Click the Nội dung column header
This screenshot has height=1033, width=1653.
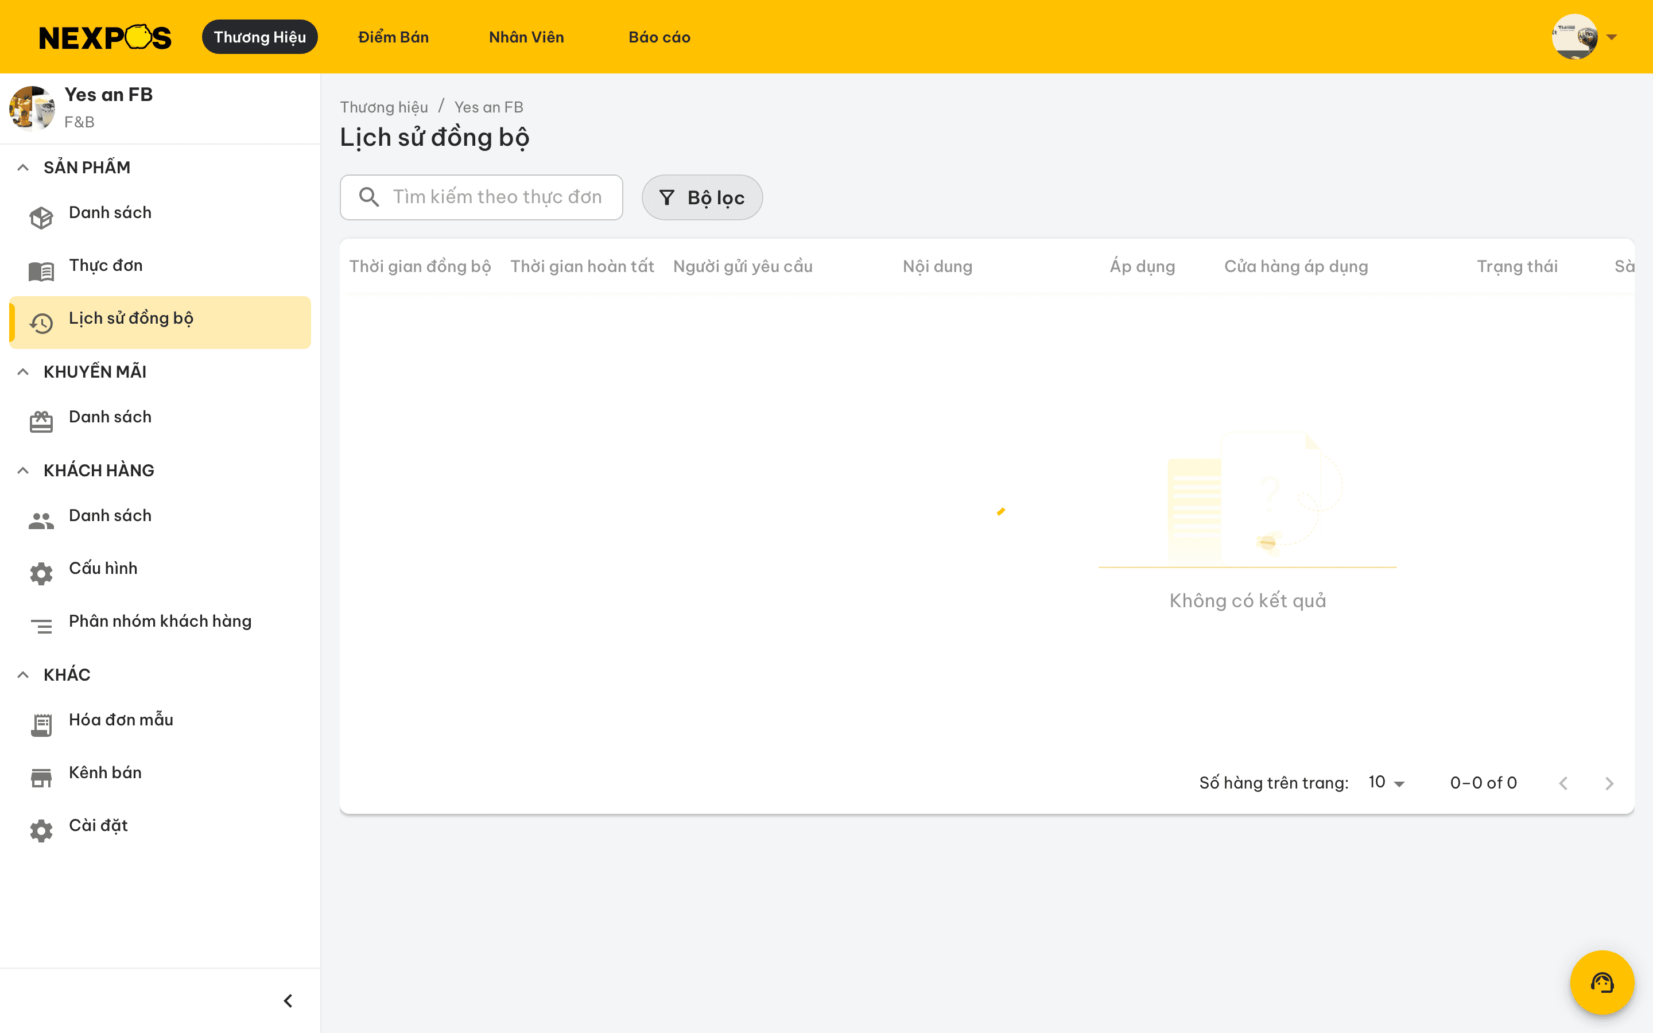pyautogui.click(x=937, y=266)
